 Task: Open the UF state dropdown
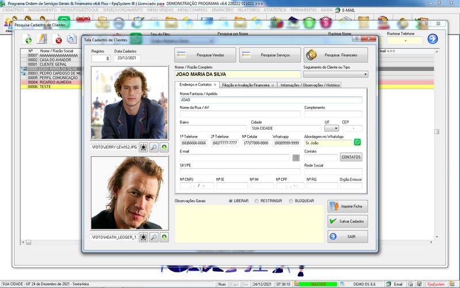coord(332,128)
